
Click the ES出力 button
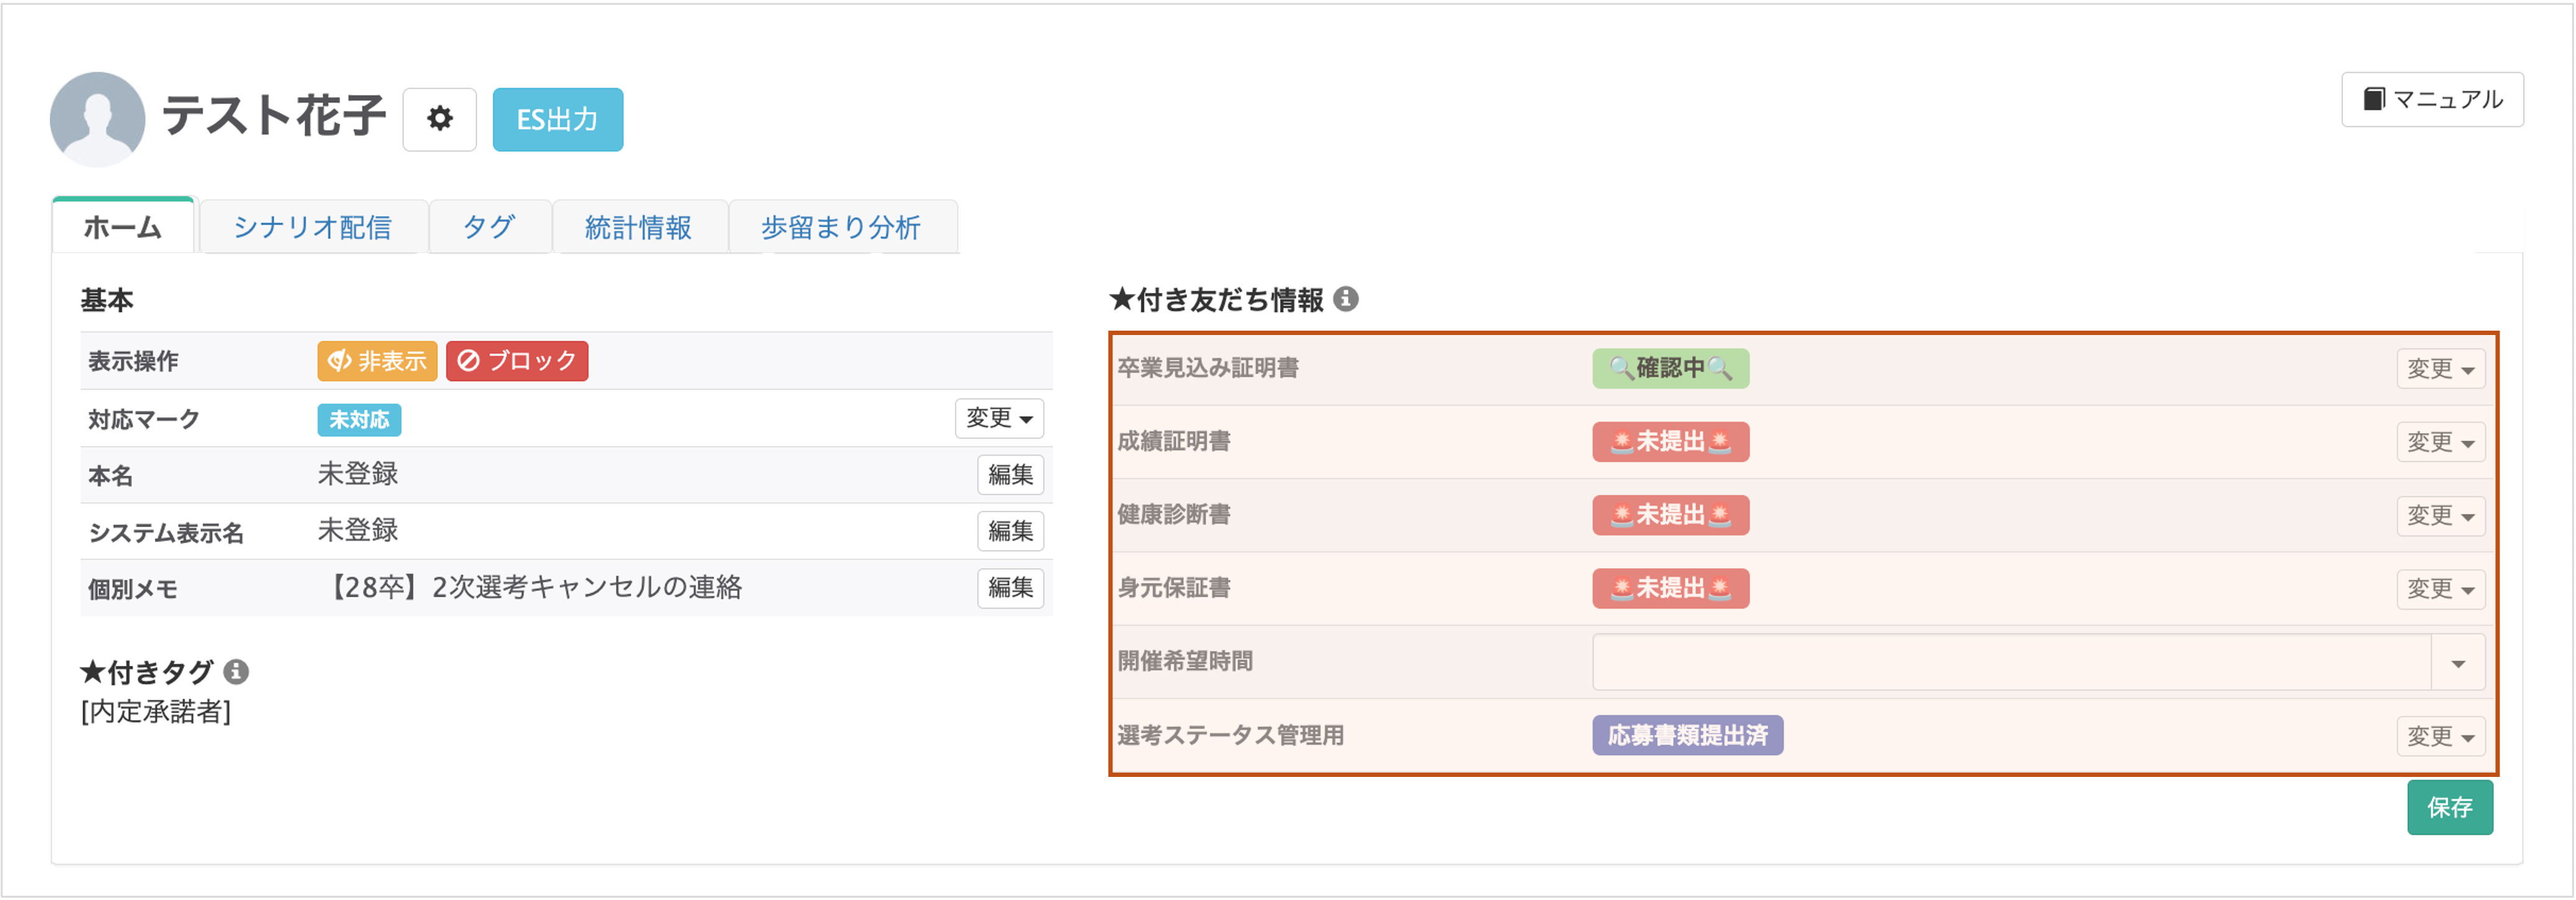click(557, 119)
